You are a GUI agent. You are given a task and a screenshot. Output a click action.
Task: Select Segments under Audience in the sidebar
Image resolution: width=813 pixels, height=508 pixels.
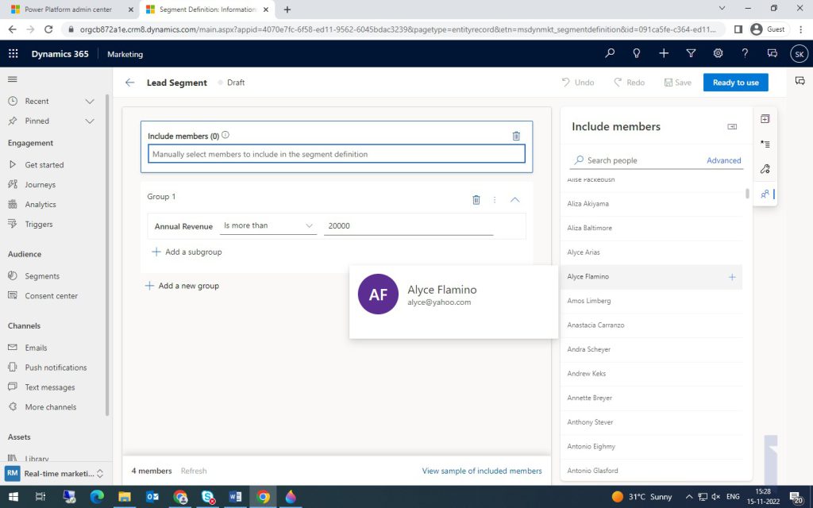42,275
